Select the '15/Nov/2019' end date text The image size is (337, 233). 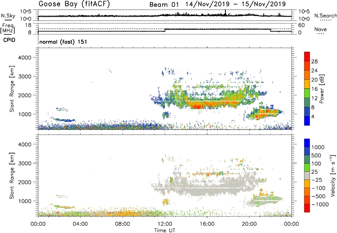[x=264, y=4]
